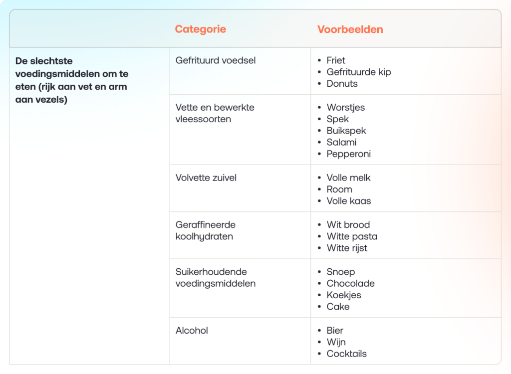Click the Voorbeelden column header
Image resolution: width=511 pixels, height=374 pixels.
[x=350, y=29]
